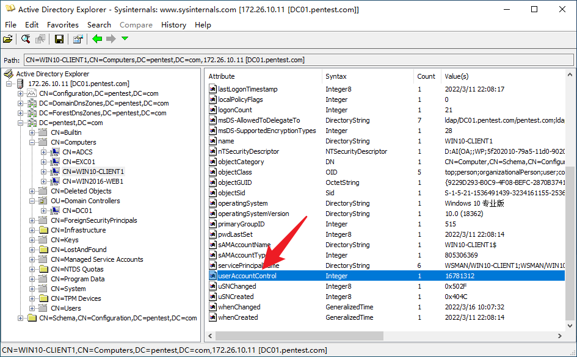Click the Properties toolbar icon
Image resolution: width=577 pixels, height=357 pixels.
(x=78, y=38)
